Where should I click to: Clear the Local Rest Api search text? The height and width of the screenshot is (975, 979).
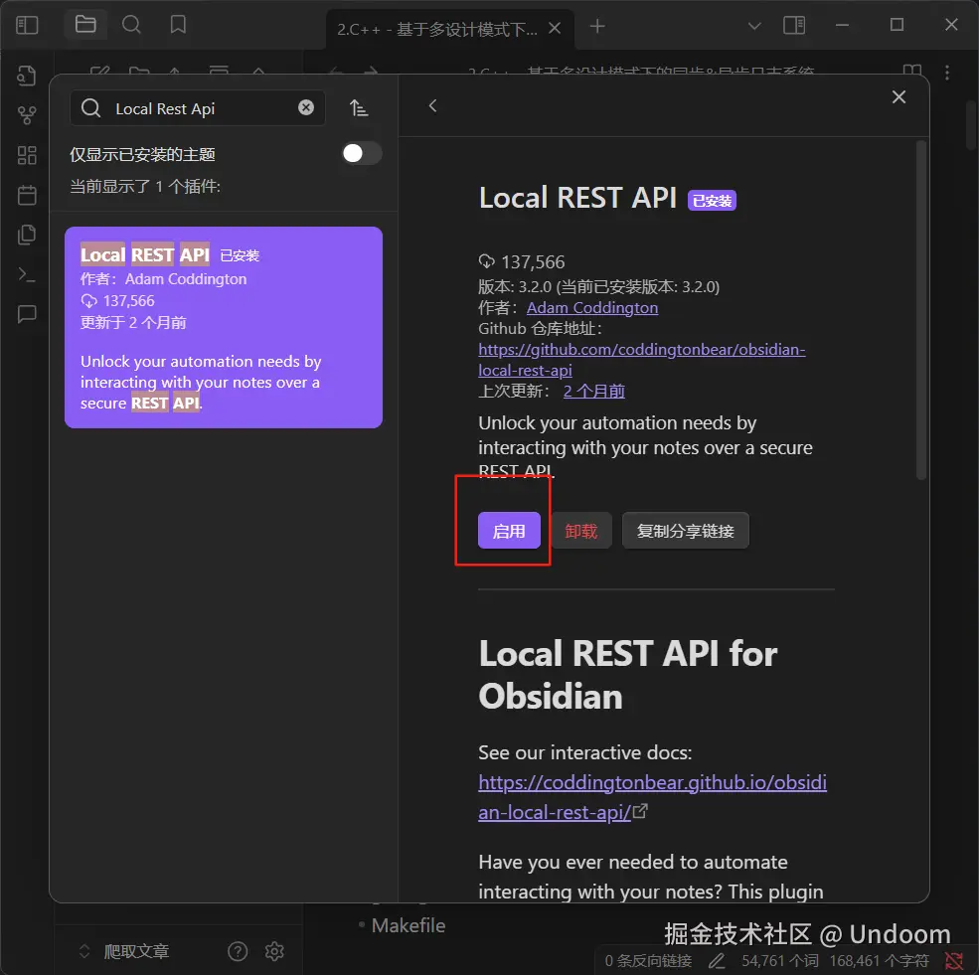point(306,108)
